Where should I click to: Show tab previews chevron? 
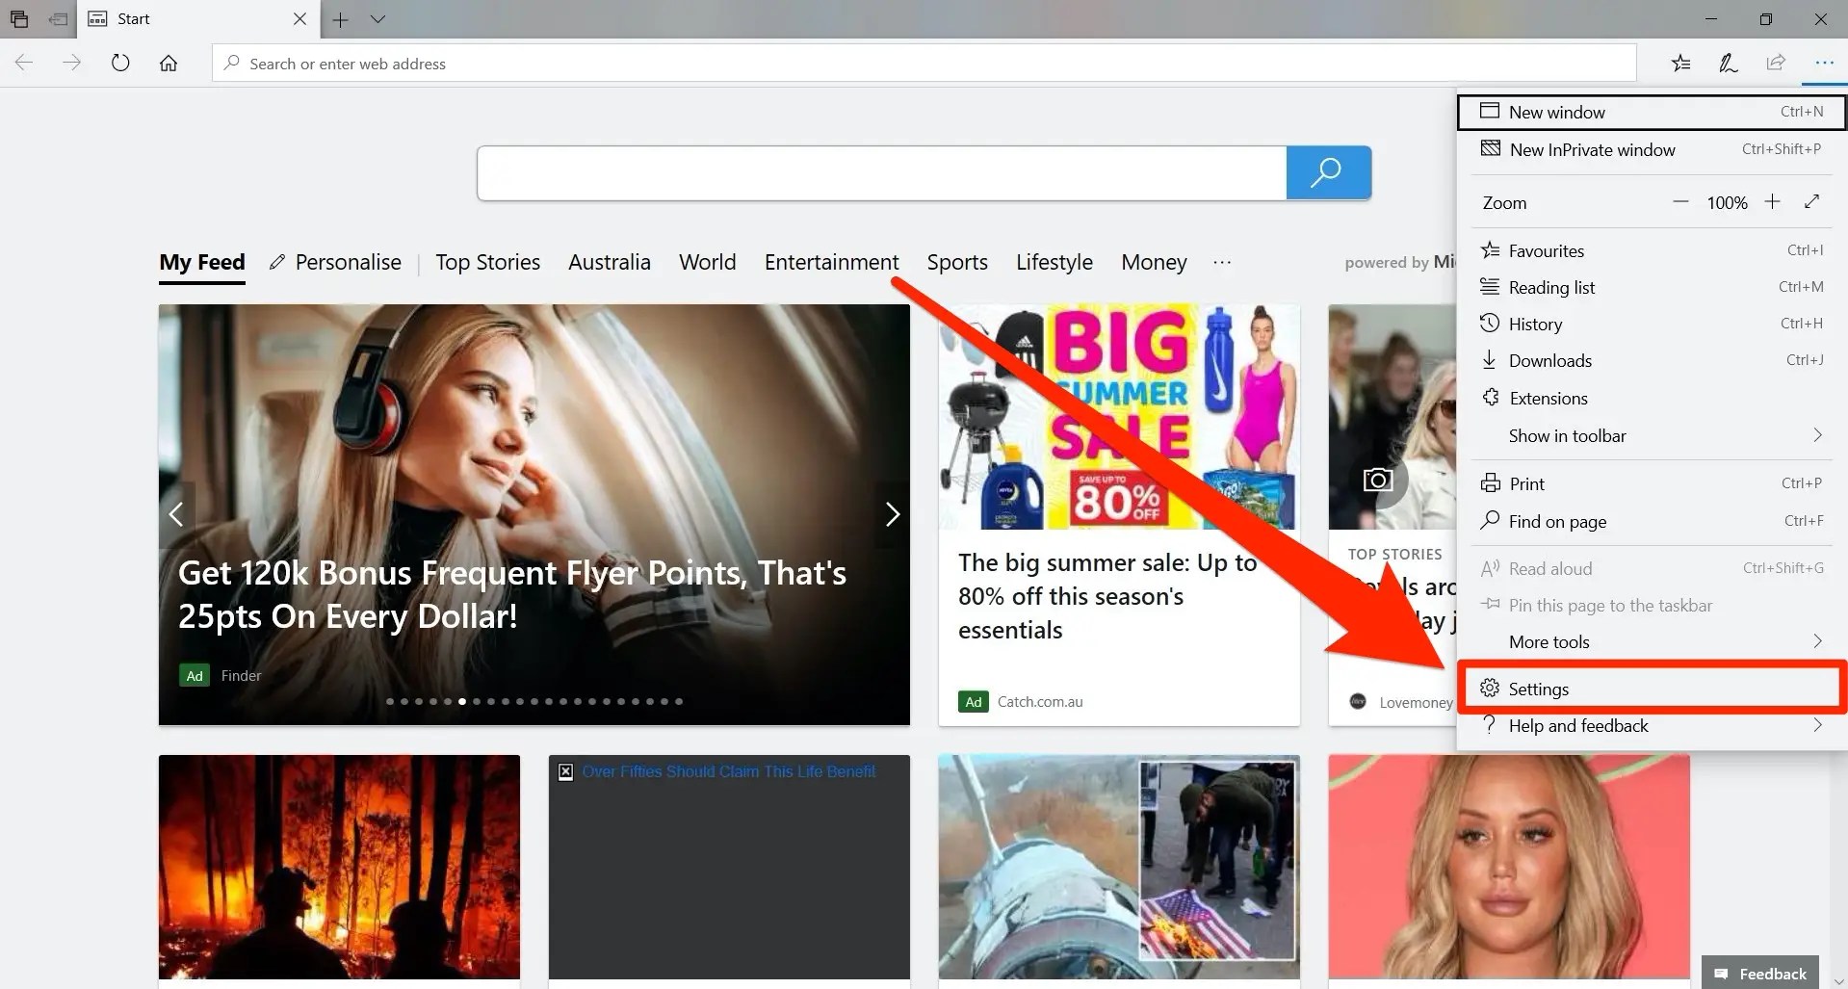377,19
